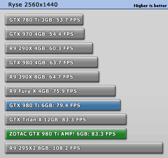Select the blue GTX 980 Ti 6GB bar
Viewport: 168px width, 158px height.
63,105
